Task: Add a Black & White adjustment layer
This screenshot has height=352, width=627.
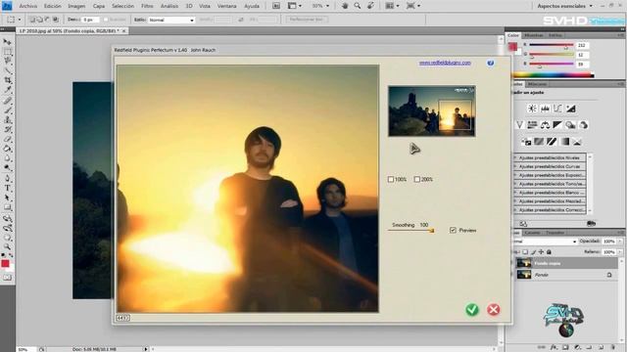Action: (x=557, y=125)
